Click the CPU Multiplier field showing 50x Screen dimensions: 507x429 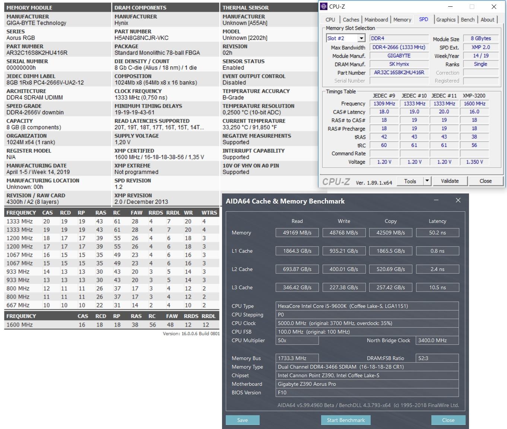pyautogui.click(x=297, y=340)
